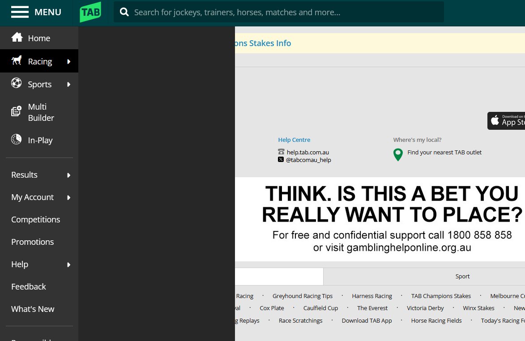Expand the Racing submenu arrow
This screenshot has width=525, height=341.
pos(68,62)
